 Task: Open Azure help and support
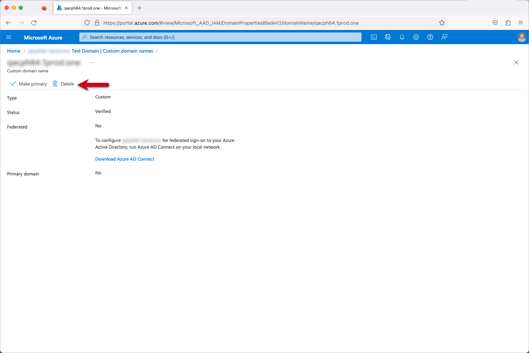tap(430, 37)
